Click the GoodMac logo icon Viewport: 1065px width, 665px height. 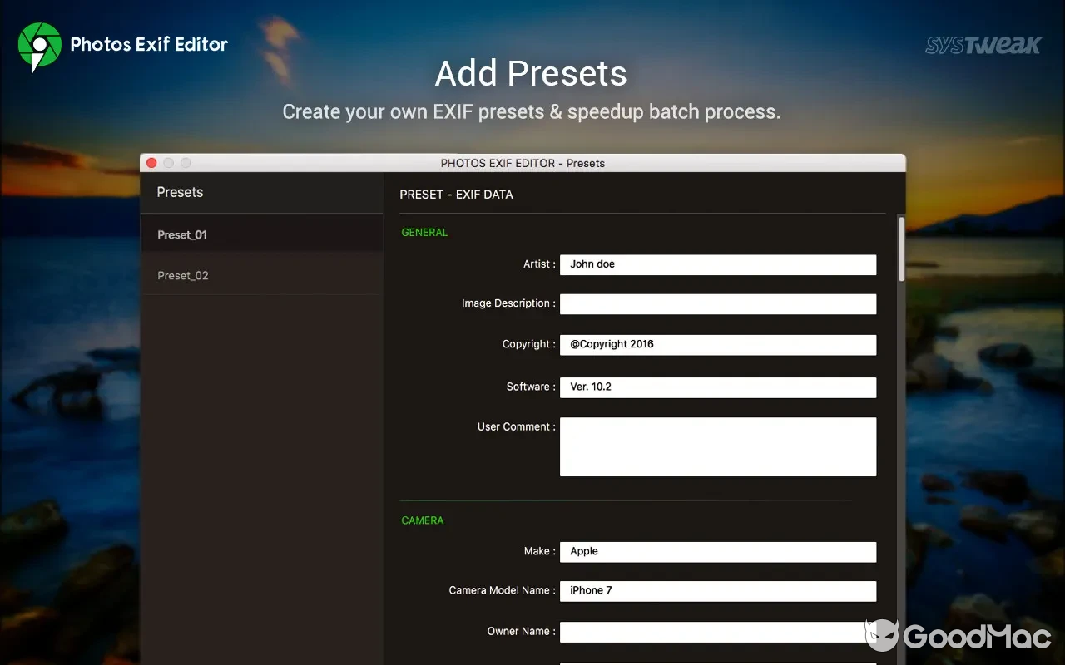[884, 634]
